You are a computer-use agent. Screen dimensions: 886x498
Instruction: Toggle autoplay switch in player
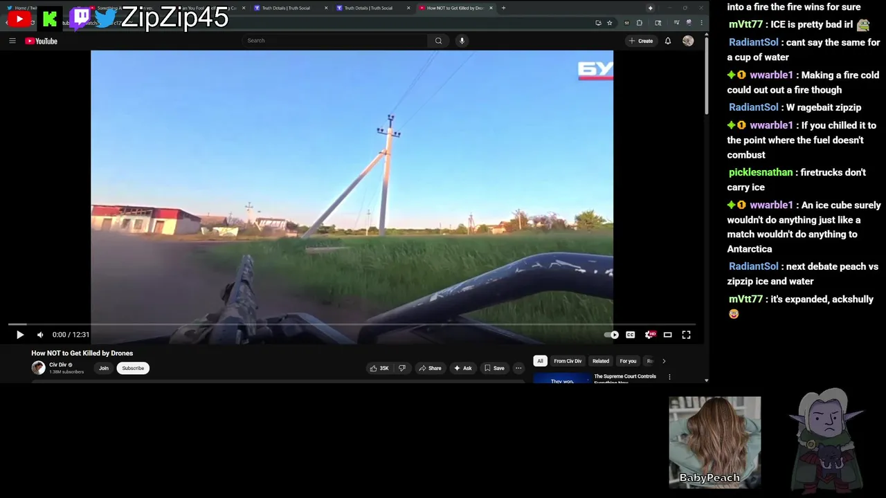(612, 335)
